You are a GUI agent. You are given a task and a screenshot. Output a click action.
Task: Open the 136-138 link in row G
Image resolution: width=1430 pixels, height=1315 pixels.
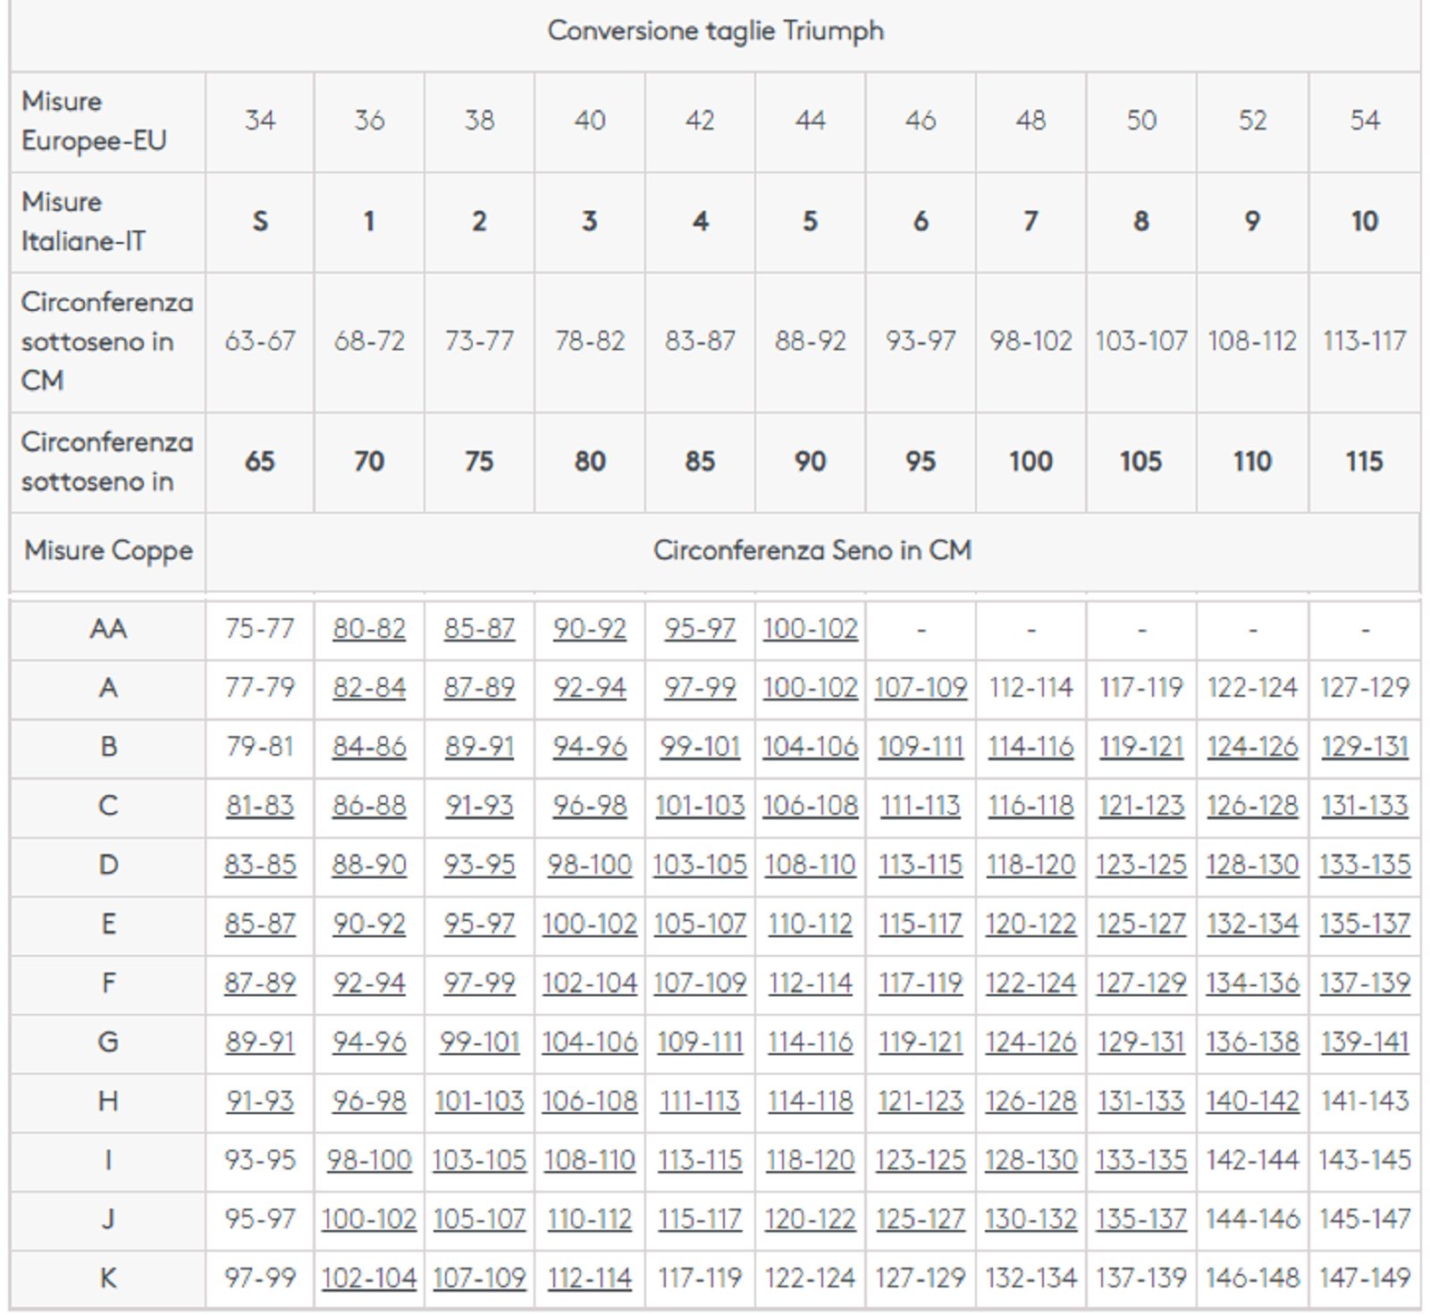[1252, 1042]
